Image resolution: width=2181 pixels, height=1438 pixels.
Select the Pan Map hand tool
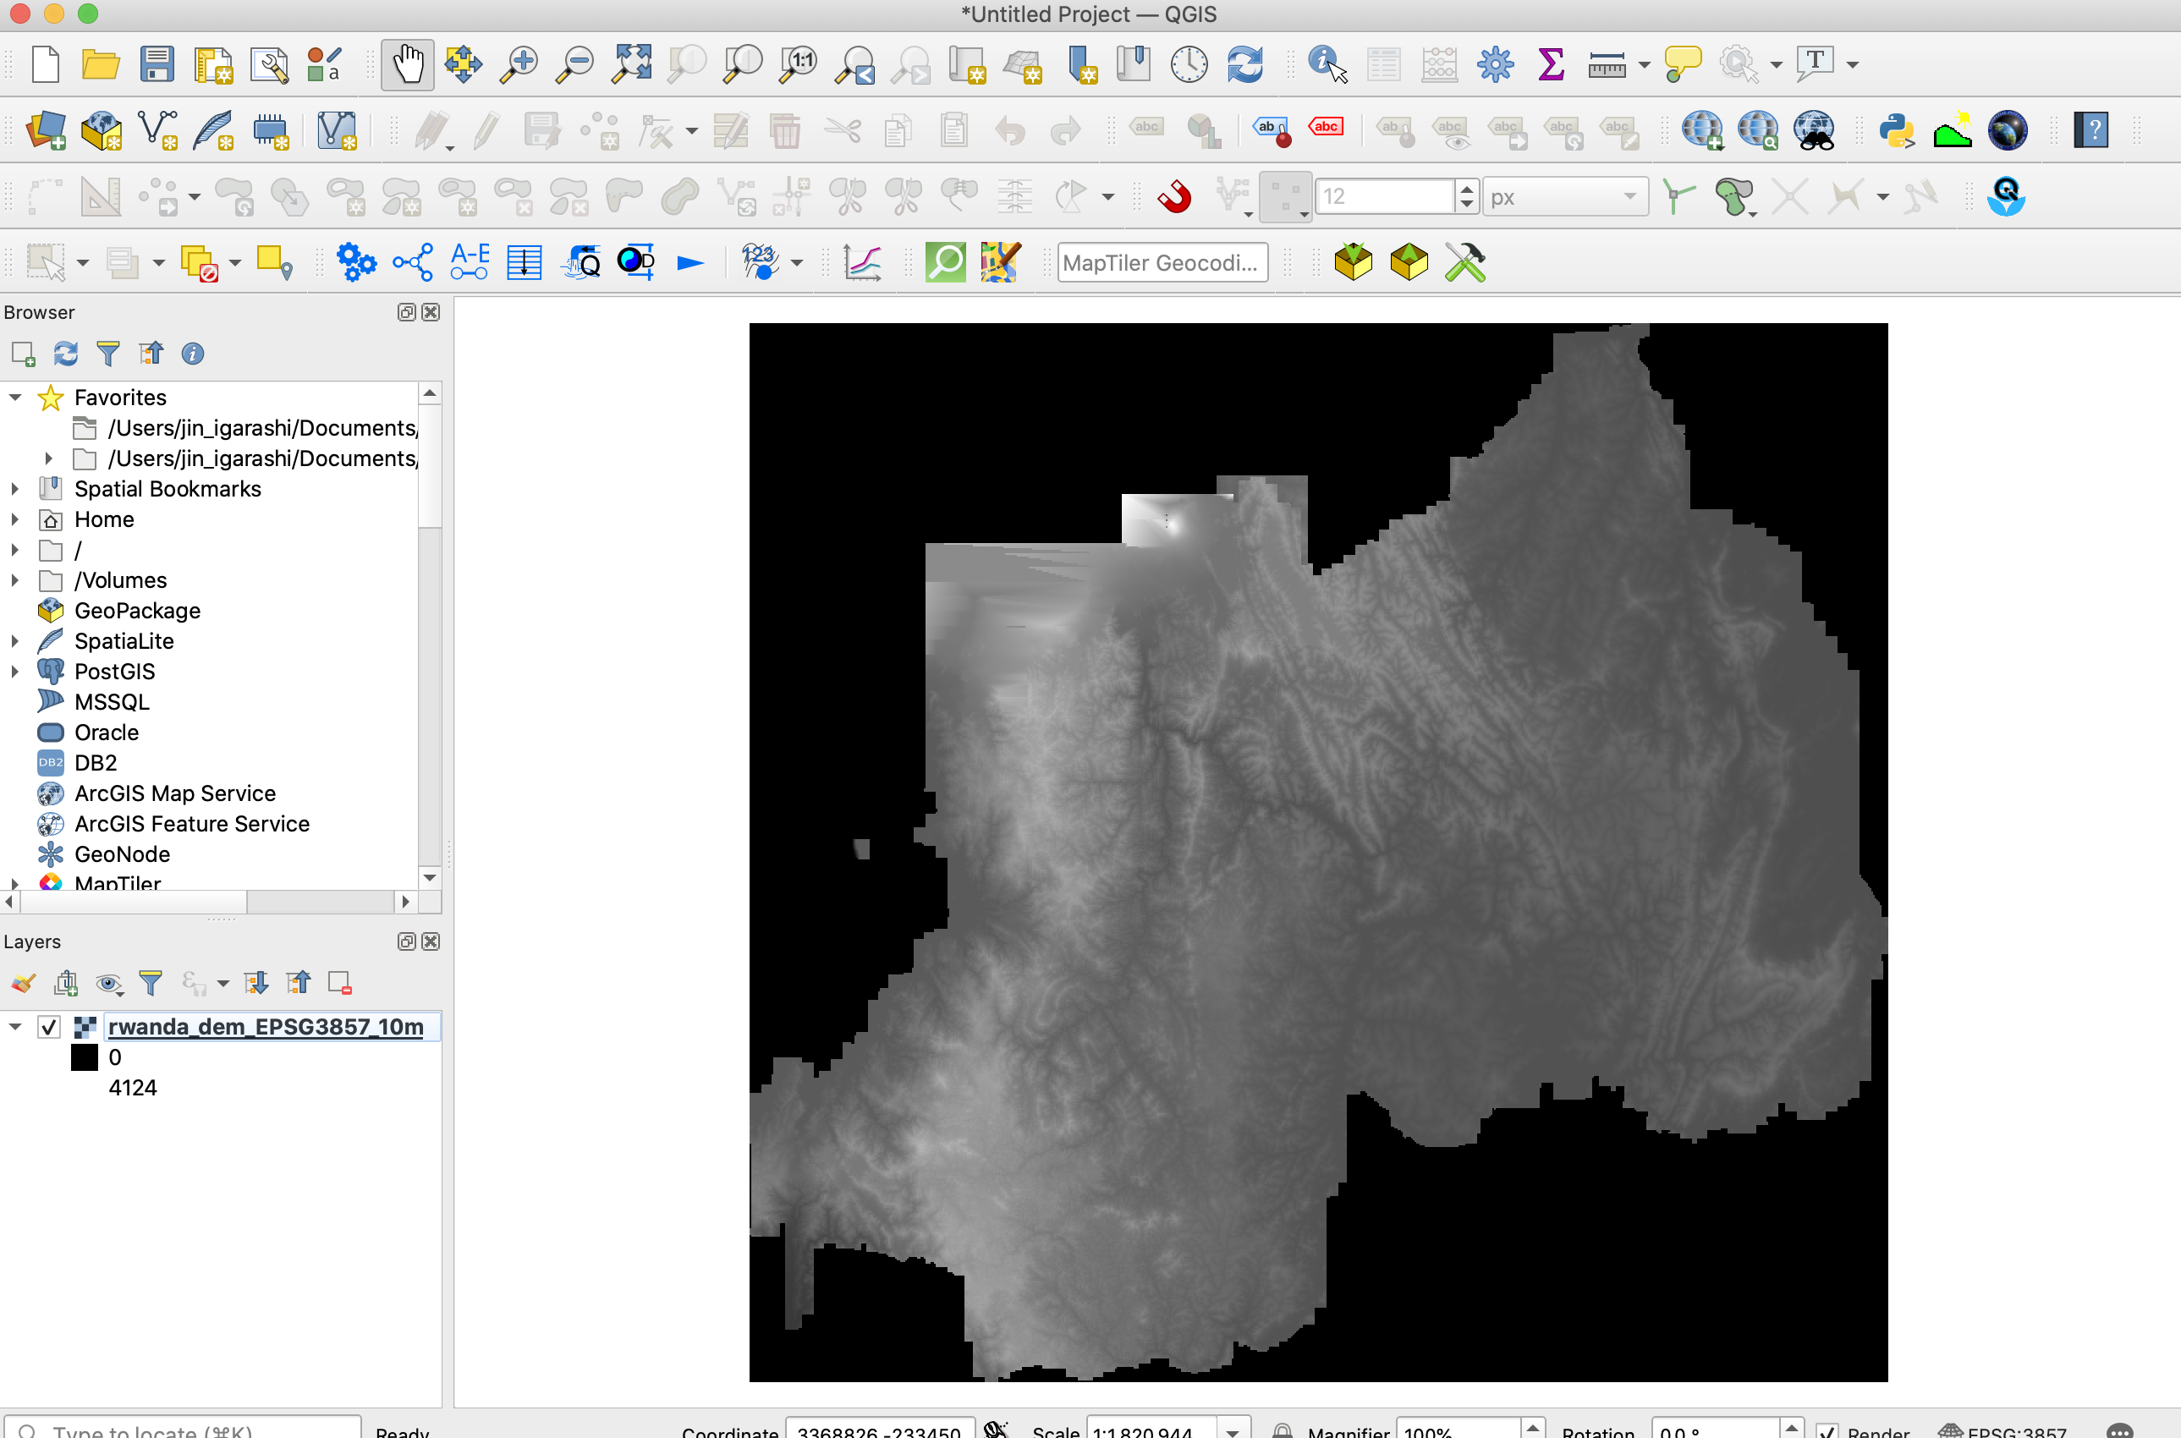tap(407, 63)
